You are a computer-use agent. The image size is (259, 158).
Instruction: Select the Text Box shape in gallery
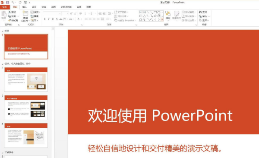pos(141,12)
